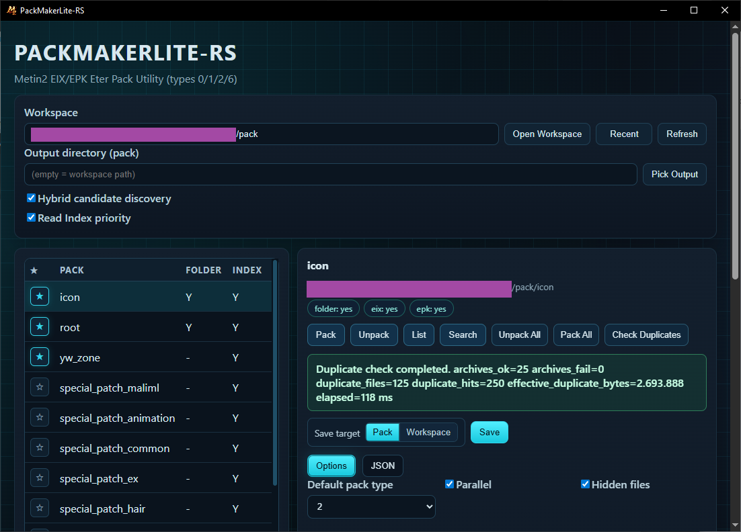Click the List button
Viewport: 741px width, 532px height.
point(419,335)
